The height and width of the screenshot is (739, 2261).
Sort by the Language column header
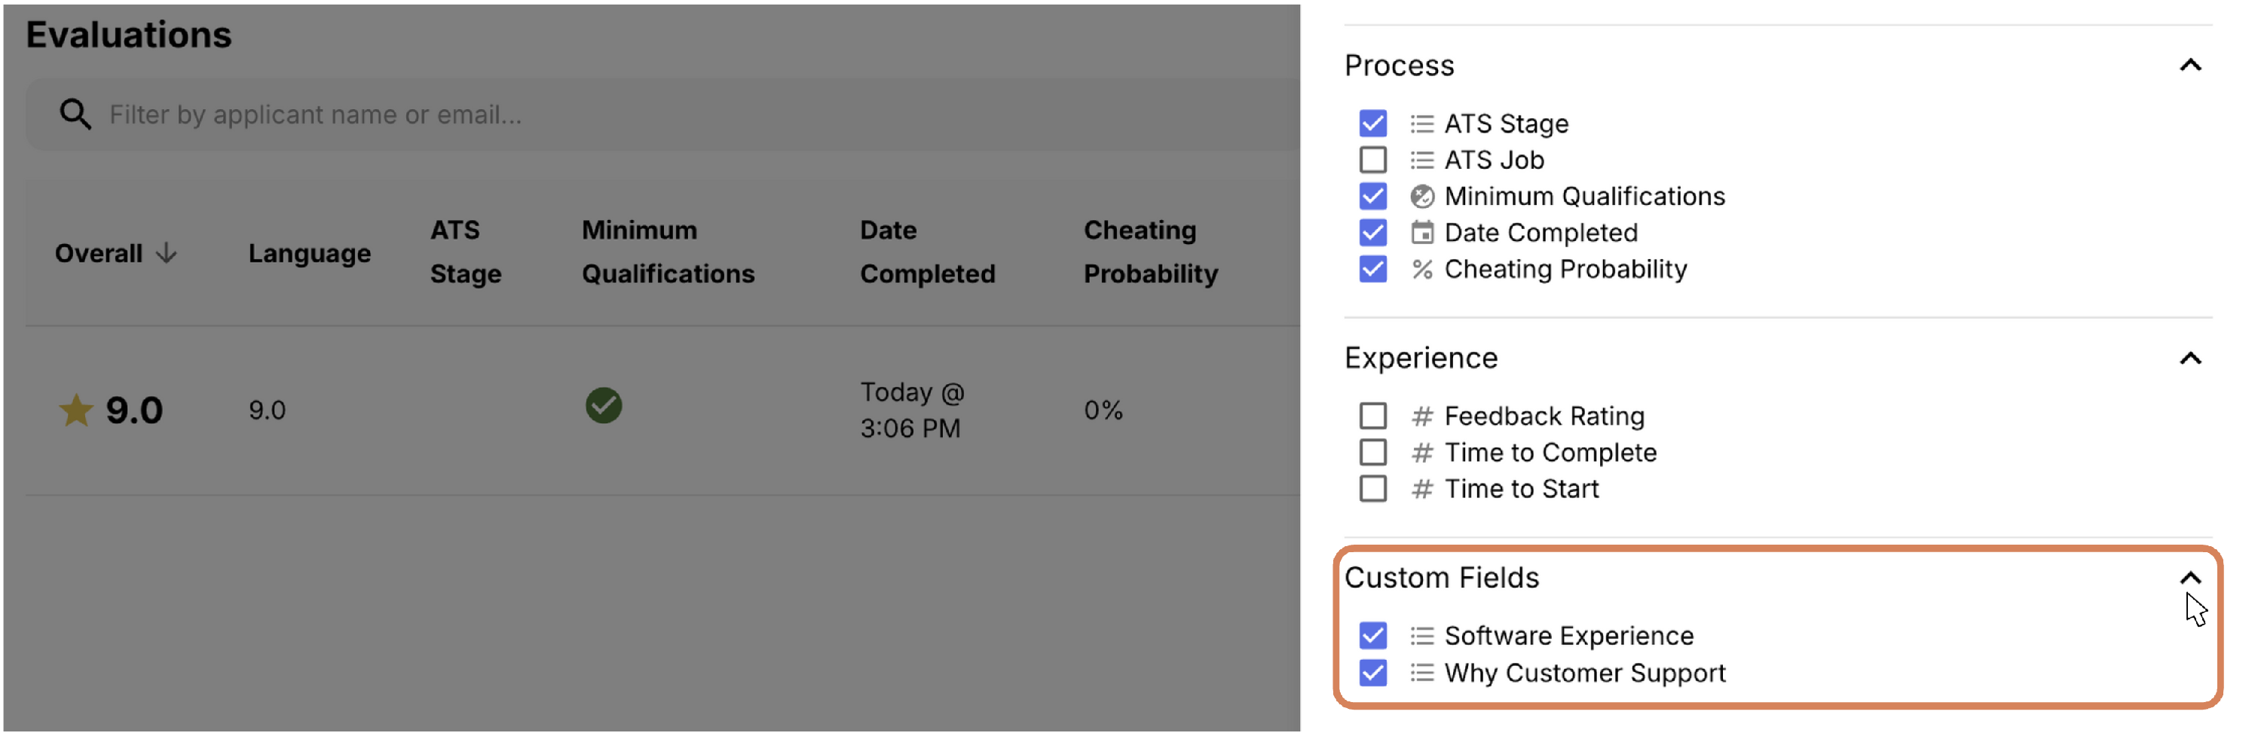click(309, 254)
